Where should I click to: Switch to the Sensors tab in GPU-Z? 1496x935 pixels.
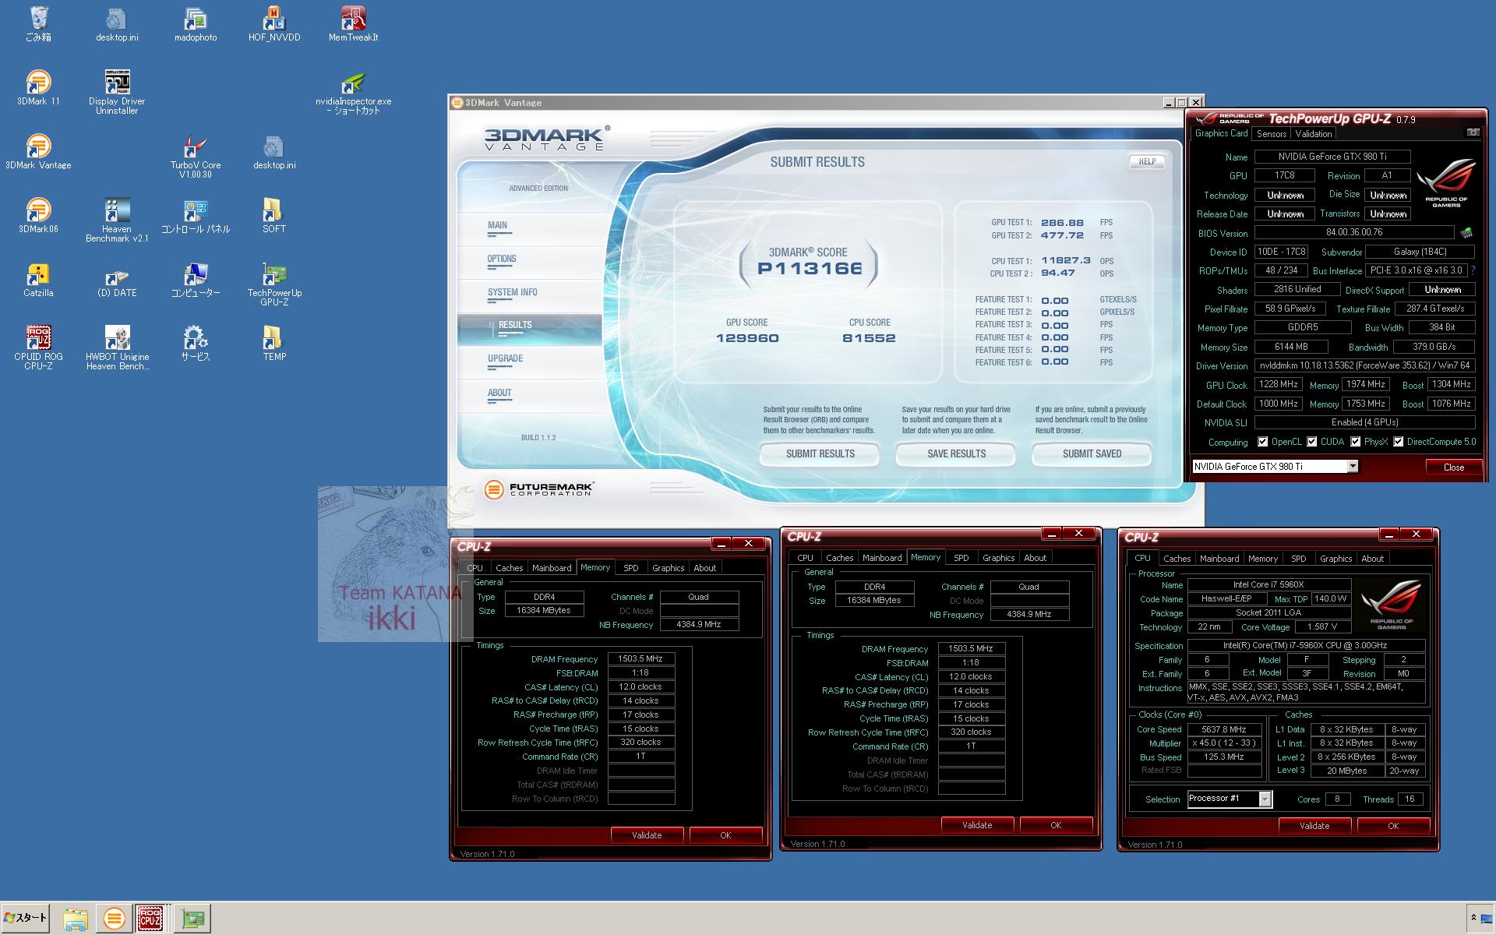tap(1272, 133)
